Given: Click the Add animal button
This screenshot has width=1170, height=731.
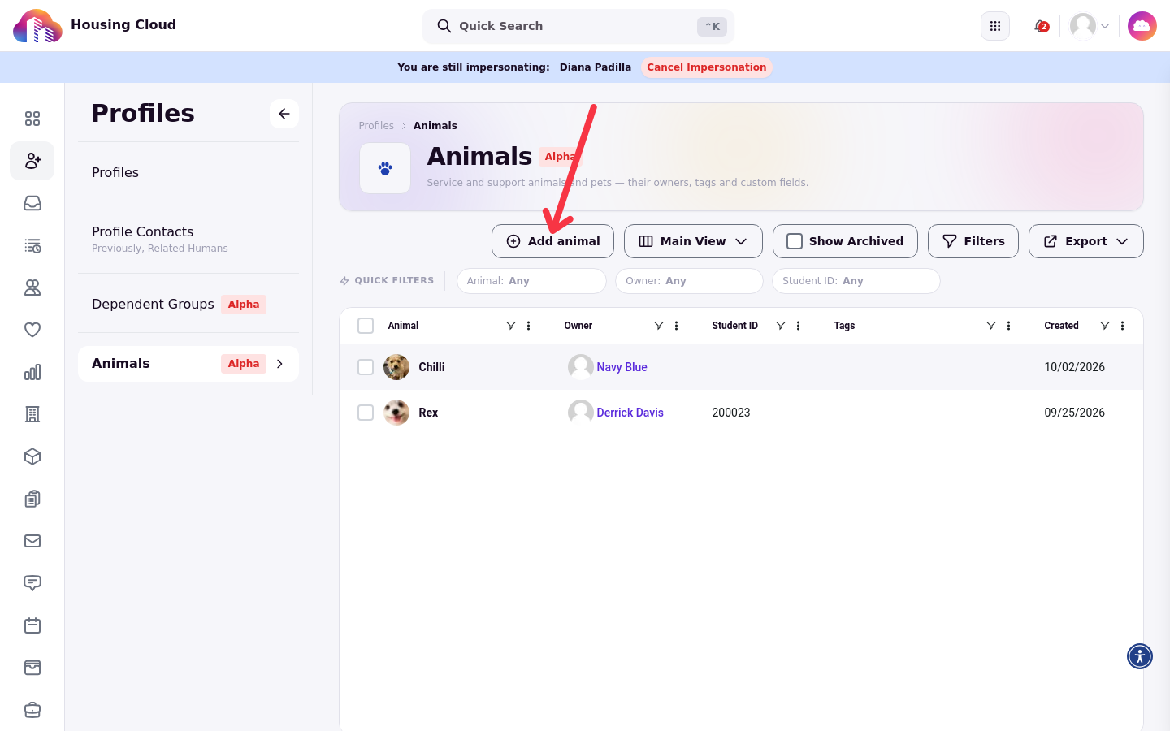Looking at the screenshot, I should 552,241.
